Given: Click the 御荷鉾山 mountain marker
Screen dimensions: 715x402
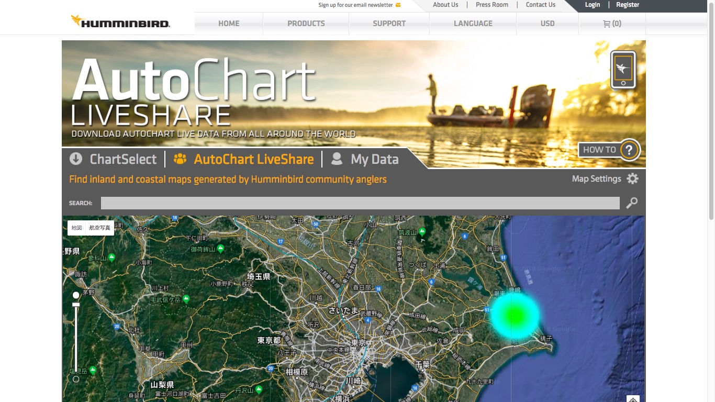Looking at the screenshot, I should point(221,248).
